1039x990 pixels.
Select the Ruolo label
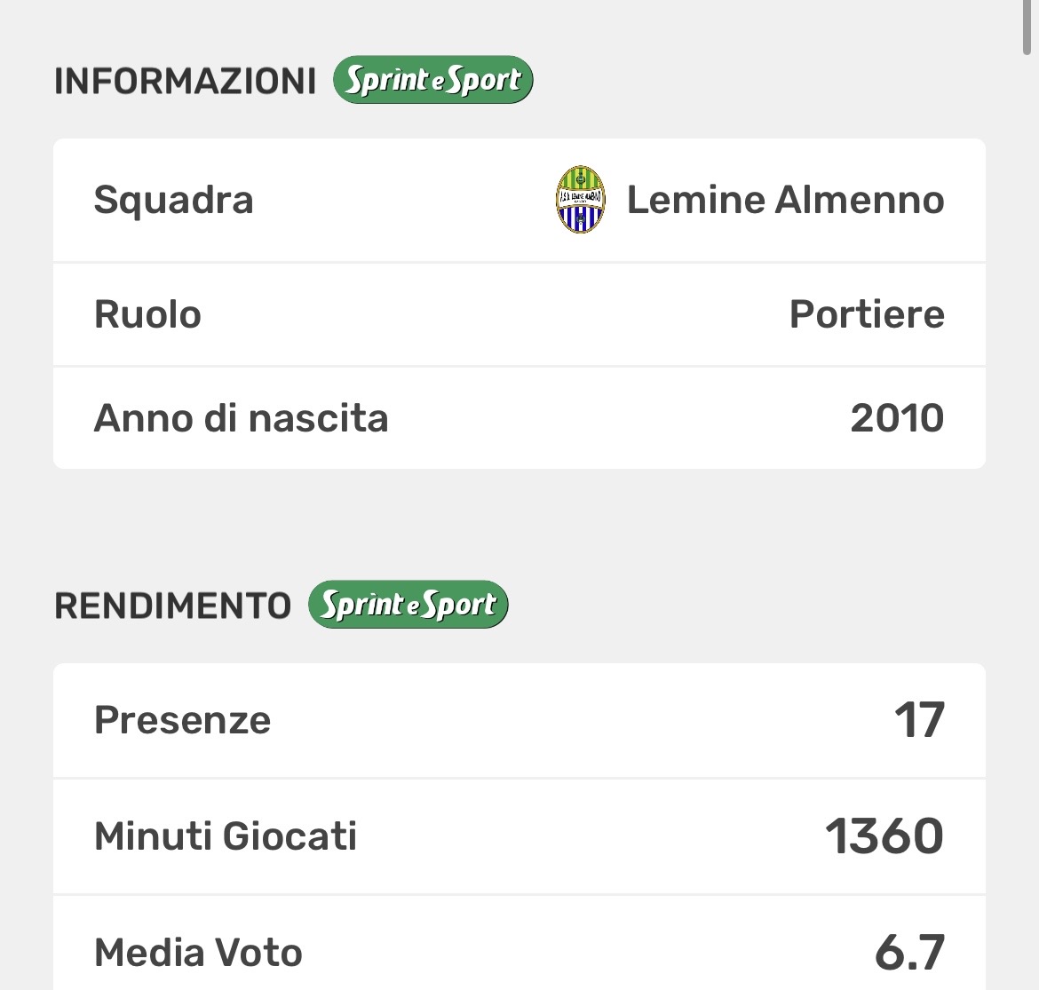coord(147,314)
